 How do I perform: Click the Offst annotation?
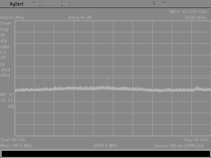[5, 47]
